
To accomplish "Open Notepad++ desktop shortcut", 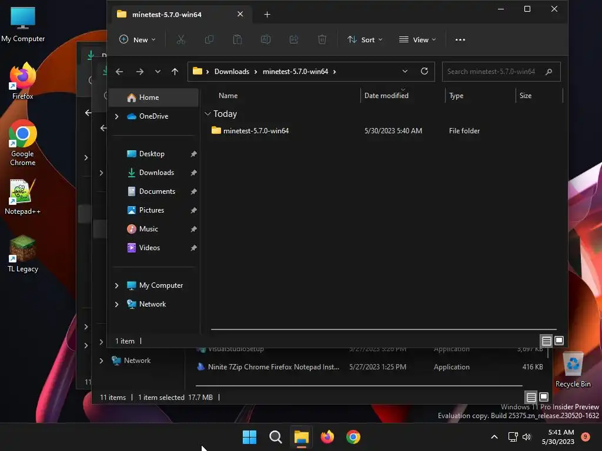I will [23, 197].
